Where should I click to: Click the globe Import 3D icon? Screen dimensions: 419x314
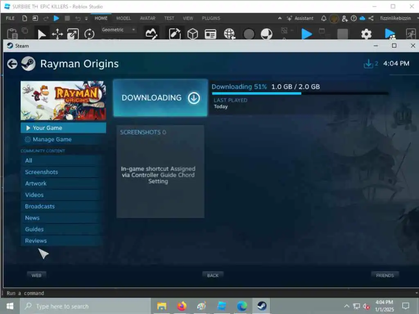(x=230, y=34)
